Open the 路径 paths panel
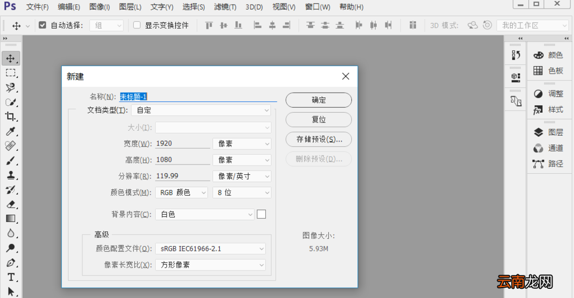This screenshot has height=298, width=574. pos(549,163)
